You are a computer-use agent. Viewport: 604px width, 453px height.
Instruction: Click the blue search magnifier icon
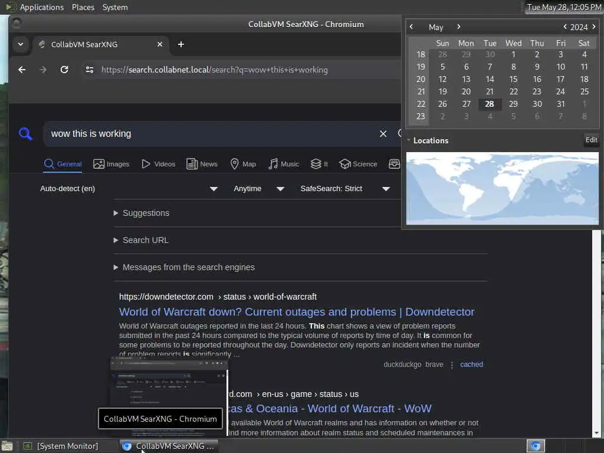click(x=25, y=134)
